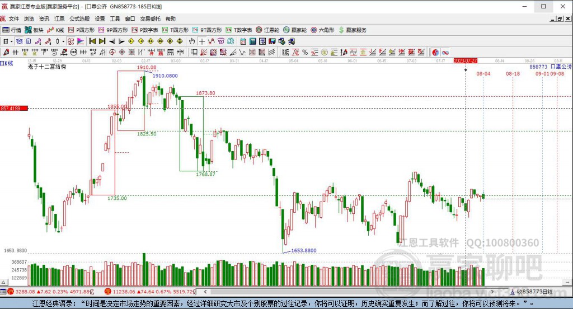Open the 江恩 menu
This screenshot has height=309, width=573.
pos(59,18)
